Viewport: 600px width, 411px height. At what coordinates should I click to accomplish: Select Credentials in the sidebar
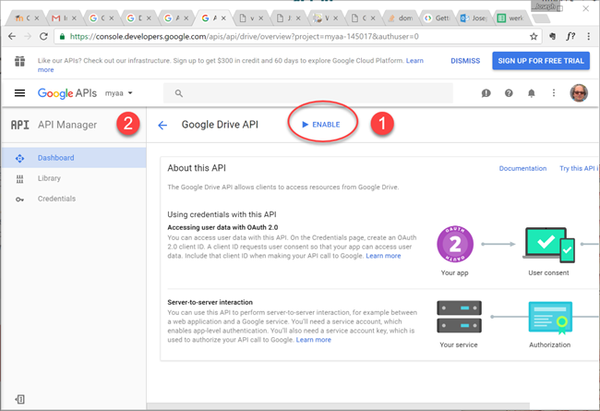click(x=74, y=199)
